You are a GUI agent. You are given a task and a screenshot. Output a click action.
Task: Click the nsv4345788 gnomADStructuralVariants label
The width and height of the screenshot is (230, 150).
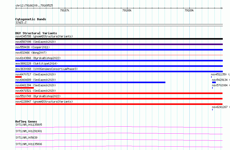coord(44,36)
